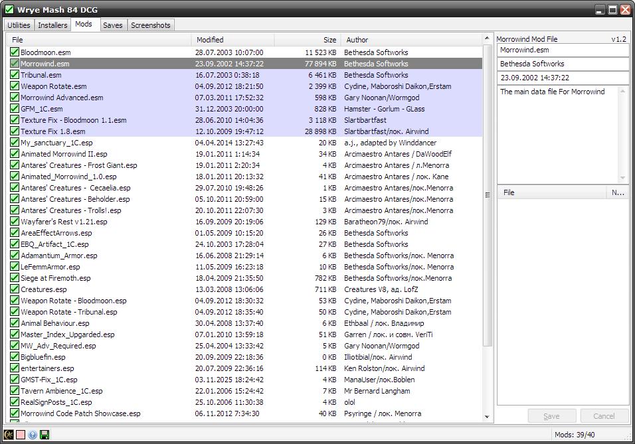Open help with the blue question mark icon
The height and width of the screenshot is (444, 635).
(33, 435)
